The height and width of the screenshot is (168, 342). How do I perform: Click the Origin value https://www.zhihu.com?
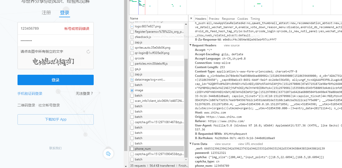point(224,117)
